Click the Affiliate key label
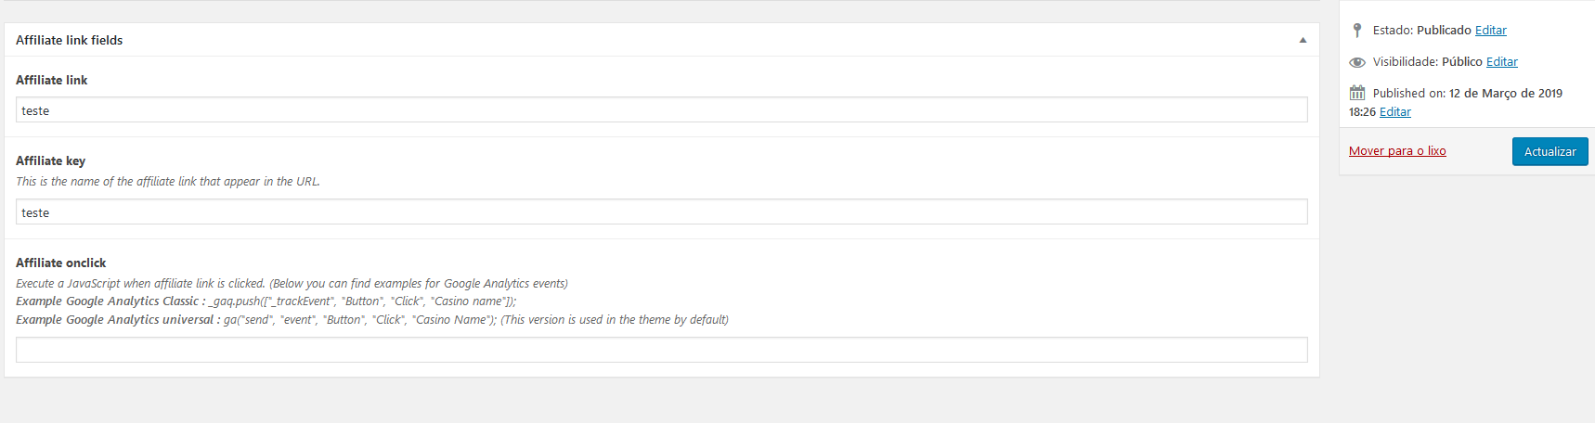Viewport: 1595px width, 423px height. [x=51, y=160]
